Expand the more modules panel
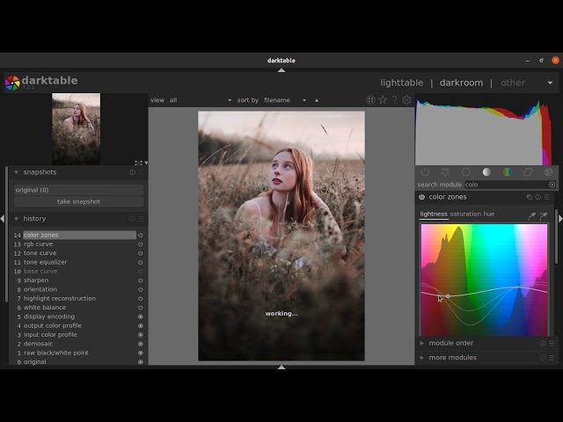This screenshot has height=422, width=563. (x=422, y=358)
